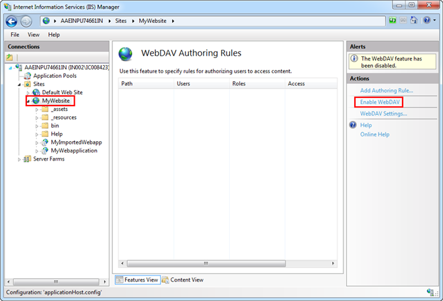Expand the _assets folder
Viewport: 443px width, 301px height.
[37, 110]
